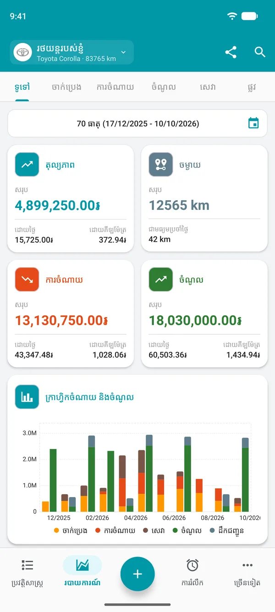This screenshot has width=275, height=612.
Task: Tap the battery status icon
Action: pos(250,16)
